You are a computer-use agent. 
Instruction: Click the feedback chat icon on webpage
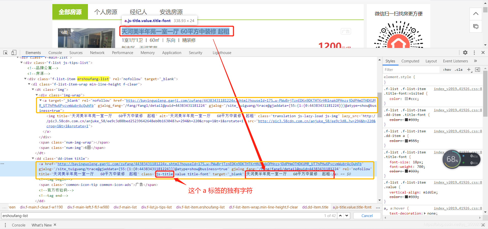pyautogui.click(x=476, y=26)
